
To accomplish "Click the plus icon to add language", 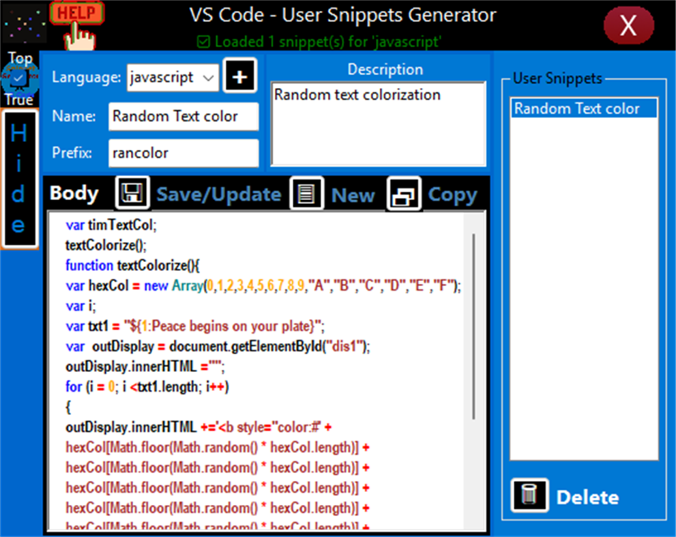I will point(239,76).
